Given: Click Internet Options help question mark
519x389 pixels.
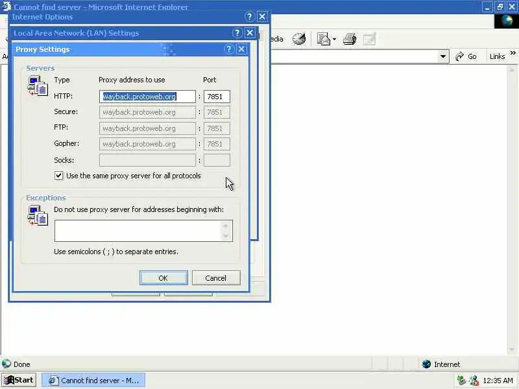Looking at the screenshot, I should 249,17.
